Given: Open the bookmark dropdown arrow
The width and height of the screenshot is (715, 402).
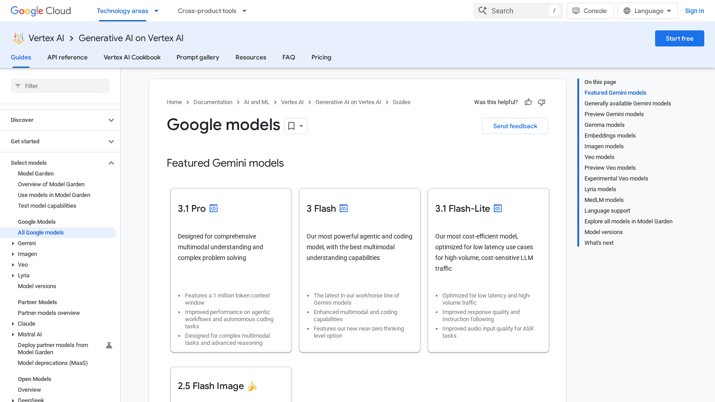Looking at the screenshot, I should [x=301, y=126].
